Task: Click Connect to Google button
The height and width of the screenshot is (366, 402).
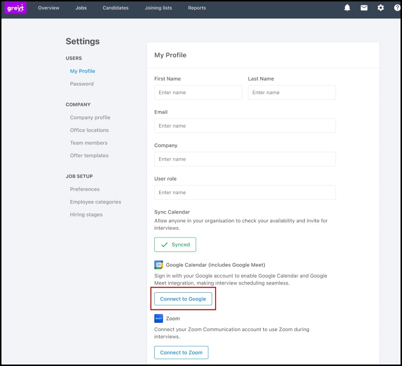Action: [x=183, y=299]
